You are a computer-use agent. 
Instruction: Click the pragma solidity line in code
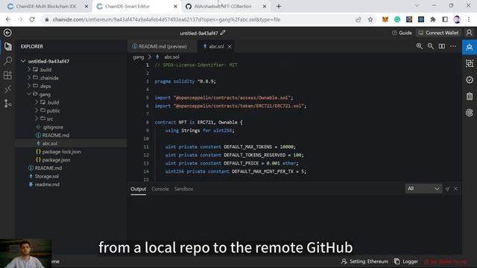tap(185, 81)
